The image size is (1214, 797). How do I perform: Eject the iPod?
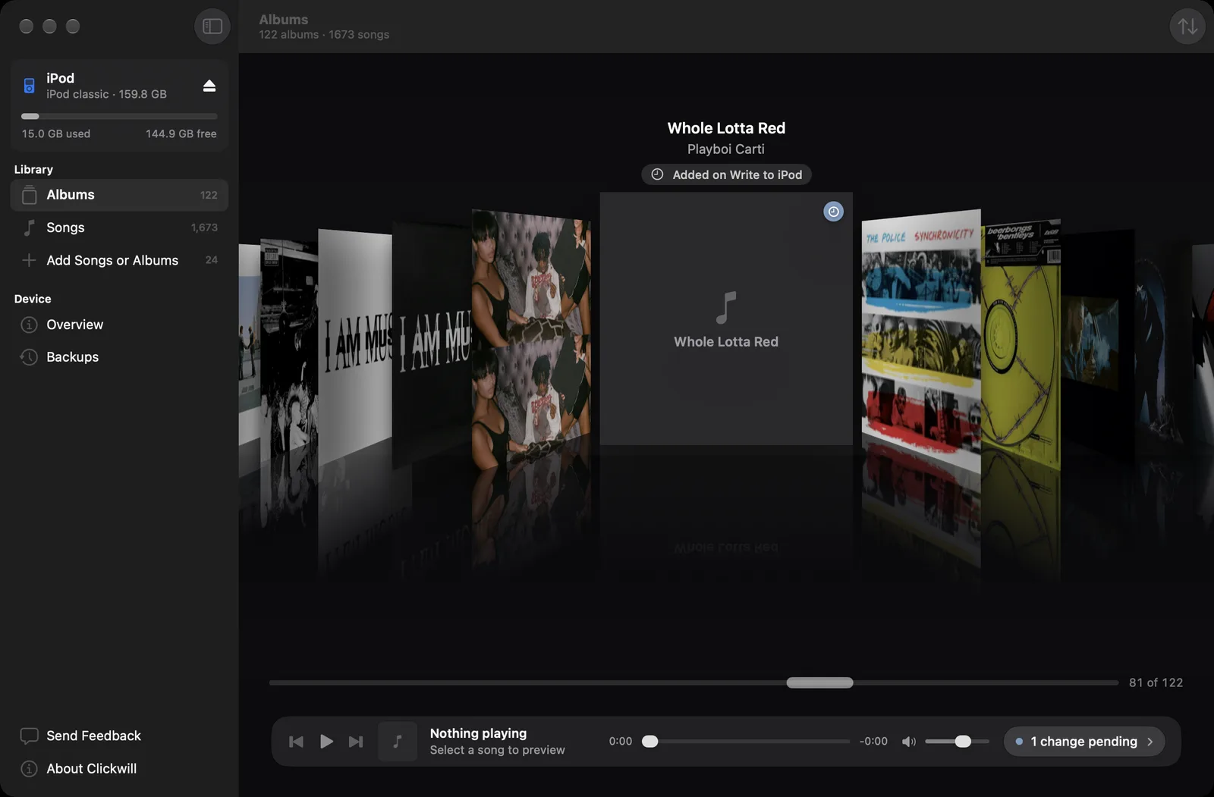209,86
